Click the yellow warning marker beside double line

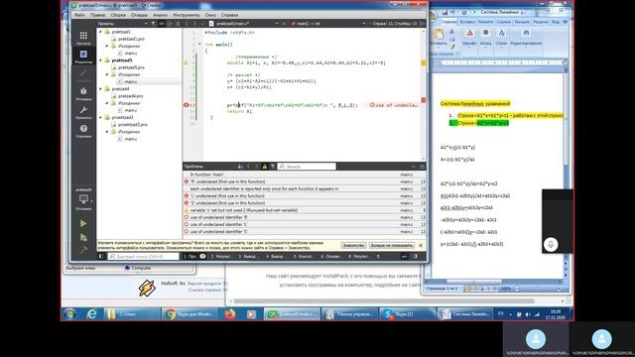(x=186, y=62)
